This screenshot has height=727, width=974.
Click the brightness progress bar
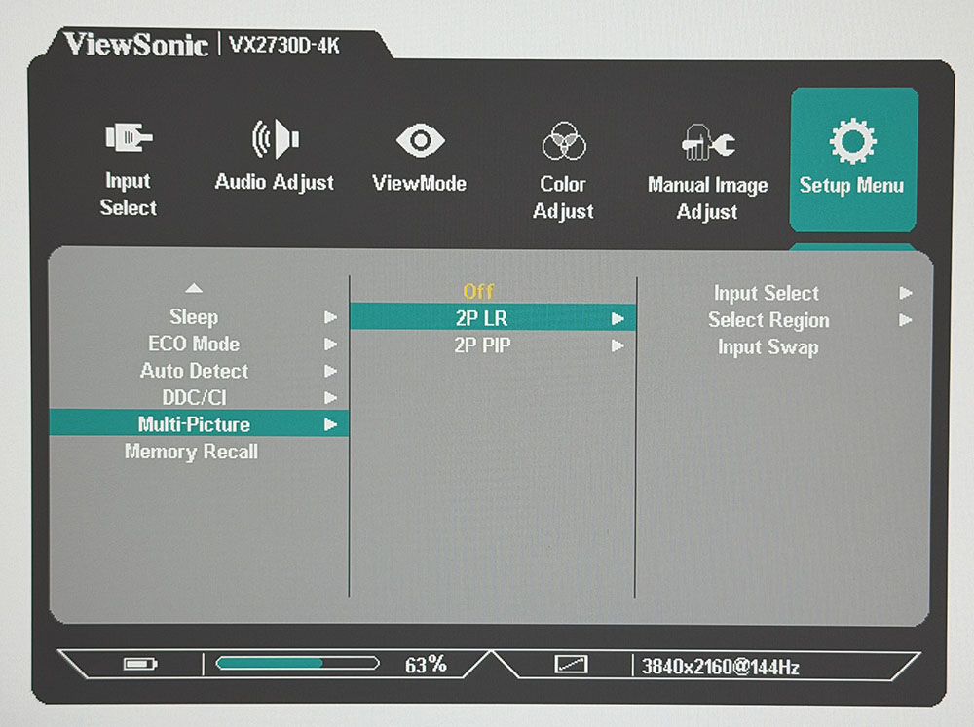(x=297, y=663)
